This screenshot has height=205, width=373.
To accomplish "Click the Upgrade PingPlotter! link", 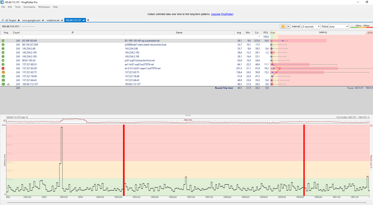I will [222, 14].
